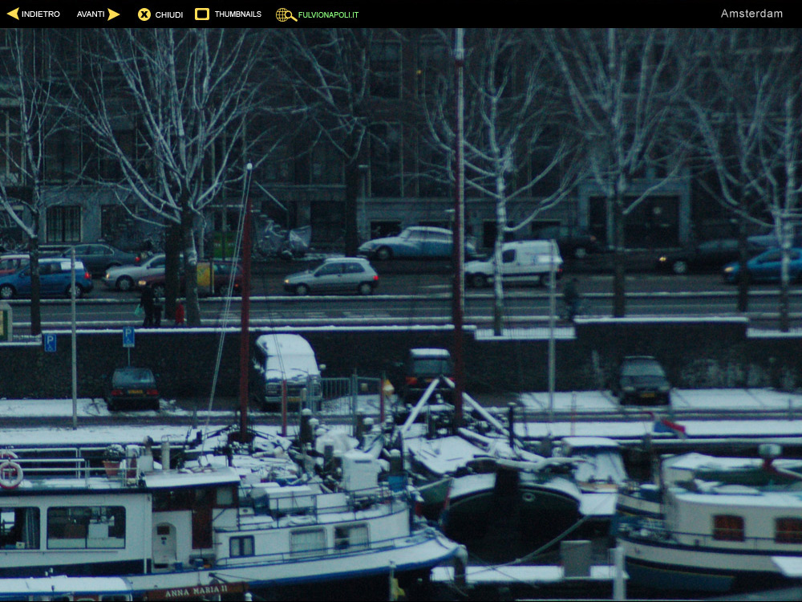Click the yellow right arrow icon
This screenshot has height=602, width=802.
pyautogui.click(x=114, y=14)
